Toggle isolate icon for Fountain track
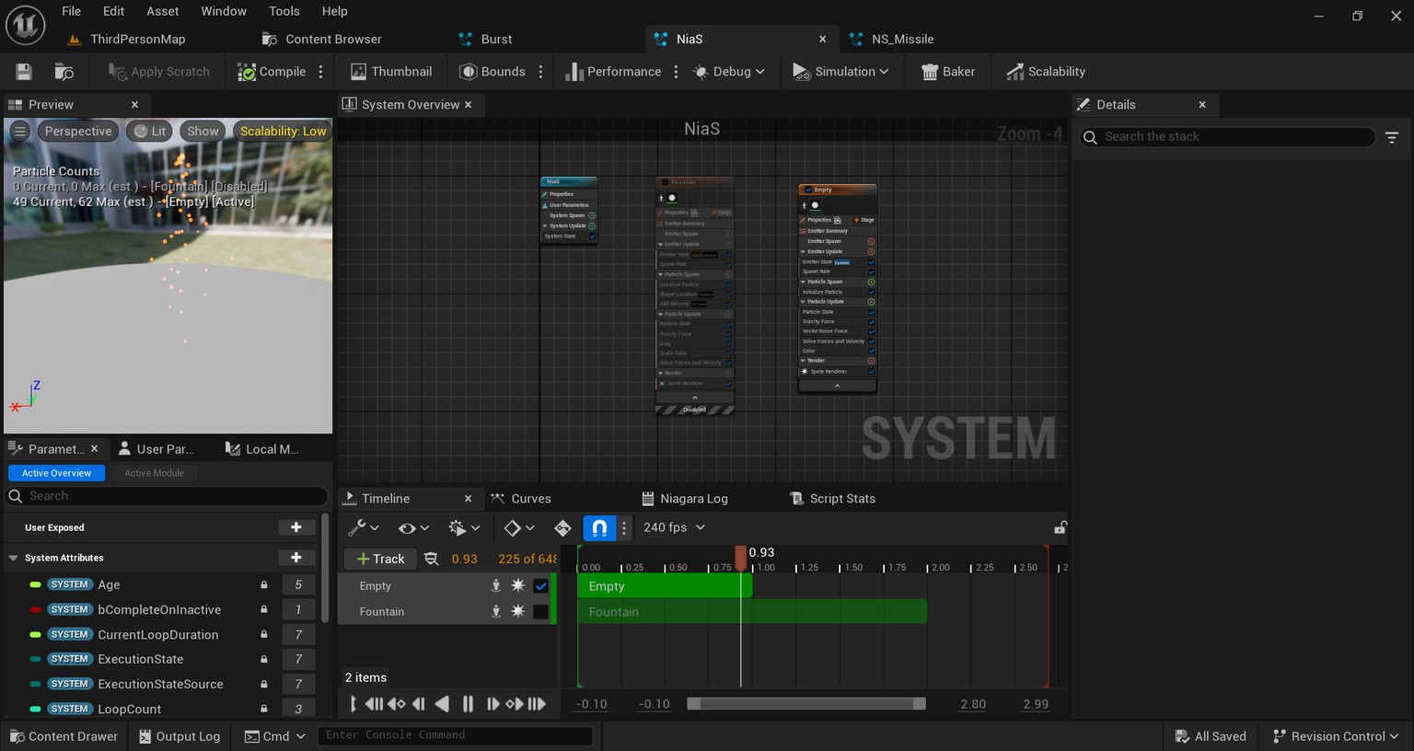 point(496,611)
